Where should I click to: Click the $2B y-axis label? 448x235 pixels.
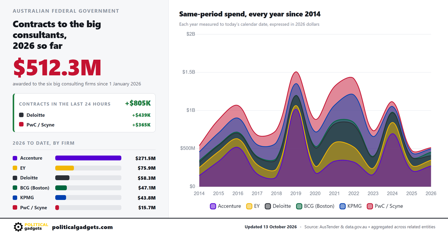[191, 34]
